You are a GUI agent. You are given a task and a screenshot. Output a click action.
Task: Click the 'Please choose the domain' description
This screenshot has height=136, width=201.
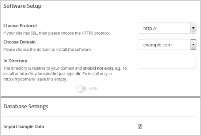click(x=48, y=50)
